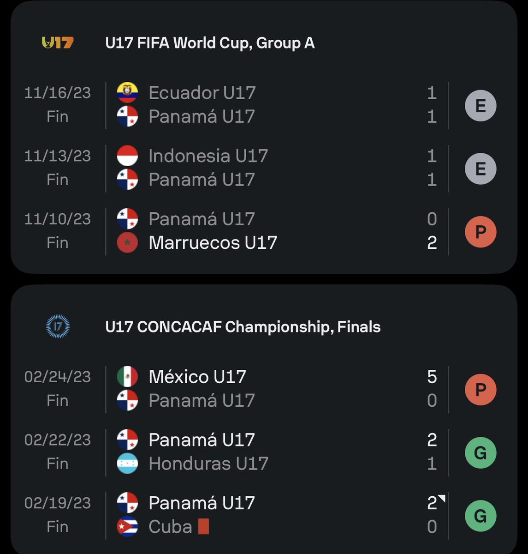Tap the draw badge for Ecuador match
This screenshot has height=554, width=528.
click(481, 106)
